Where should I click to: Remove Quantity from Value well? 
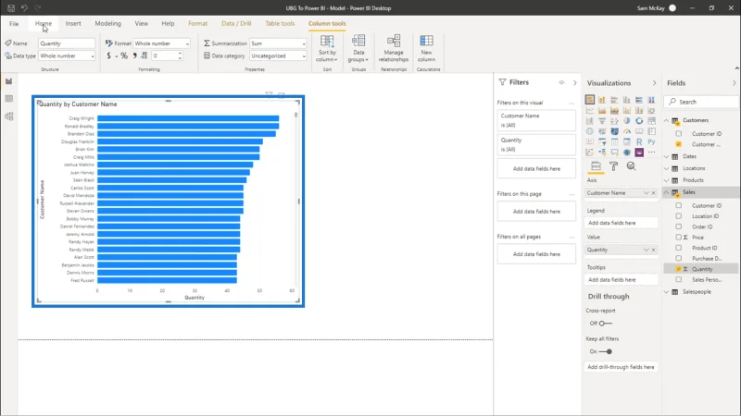coord(654,250)
